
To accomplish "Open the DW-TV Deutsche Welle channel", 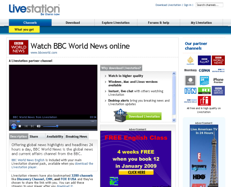I will (x=218, y=71).
